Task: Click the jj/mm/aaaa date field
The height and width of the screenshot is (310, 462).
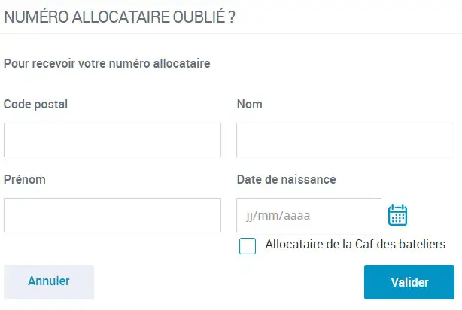Action: click(309, 215)
